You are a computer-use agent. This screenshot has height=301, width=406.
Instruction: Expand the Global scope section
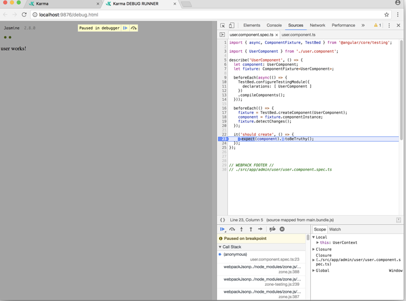click(314, 270)
